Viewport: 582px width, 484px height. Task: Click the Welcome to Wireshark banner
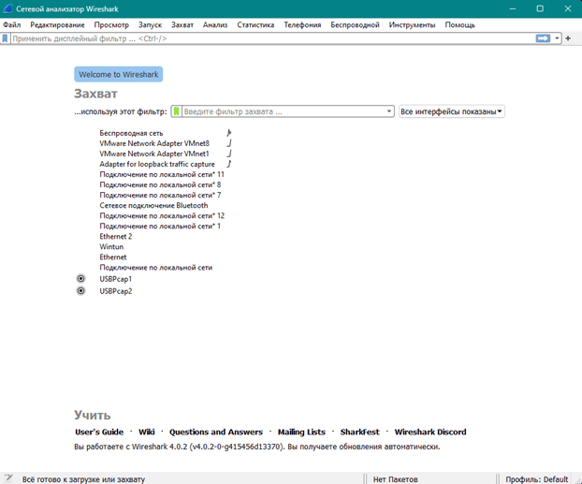coord(119,74)
